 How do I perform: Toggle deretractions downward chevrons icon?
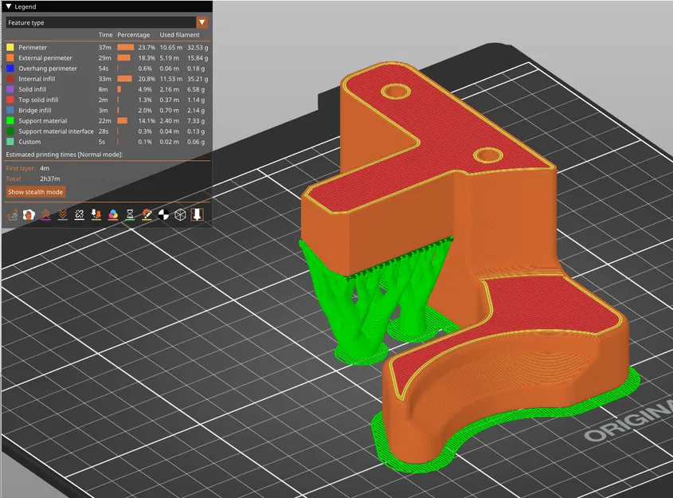click(x=62, y=214)
